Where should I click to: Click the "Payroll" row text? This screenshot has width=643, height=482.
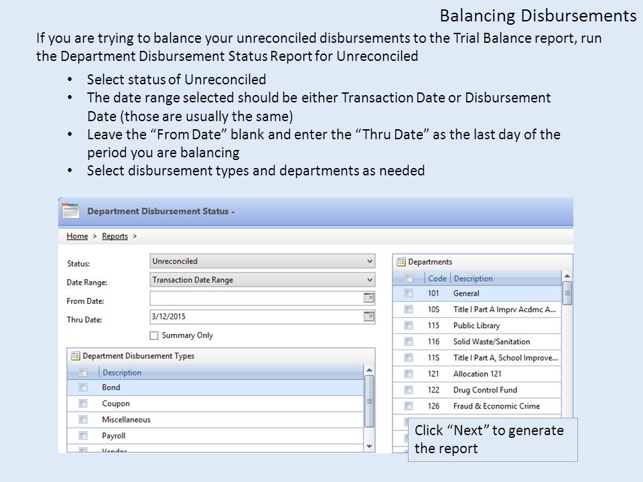pyautogui.click(x=114, y=435)
